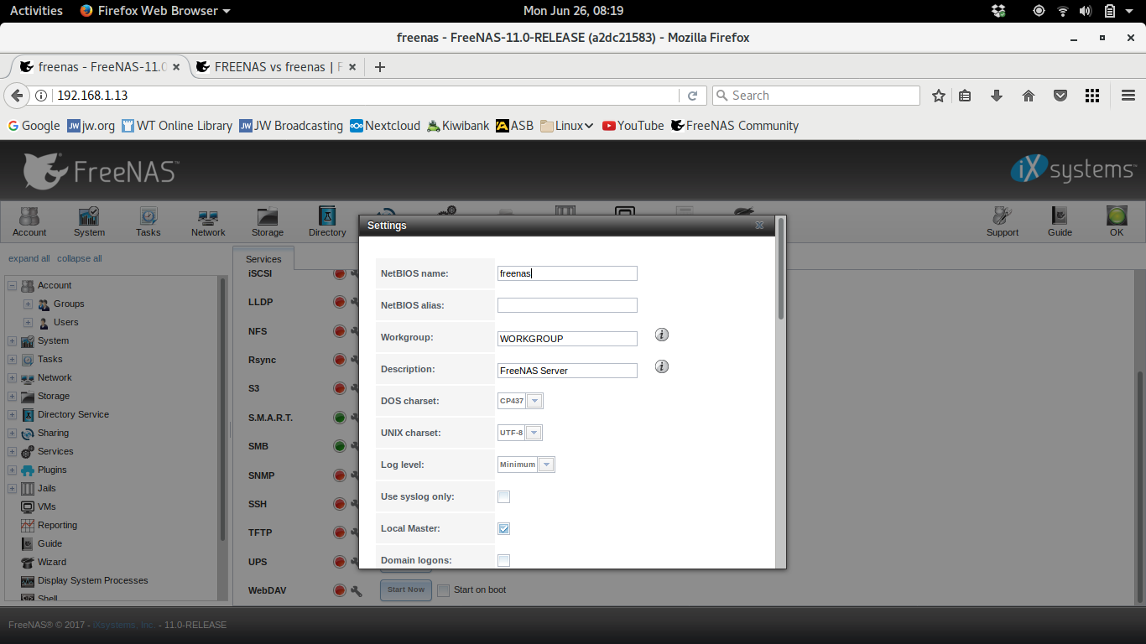Toggle WebDAV Start on boot checkbox
1146x644 pixels.
[x=443, y=590]
